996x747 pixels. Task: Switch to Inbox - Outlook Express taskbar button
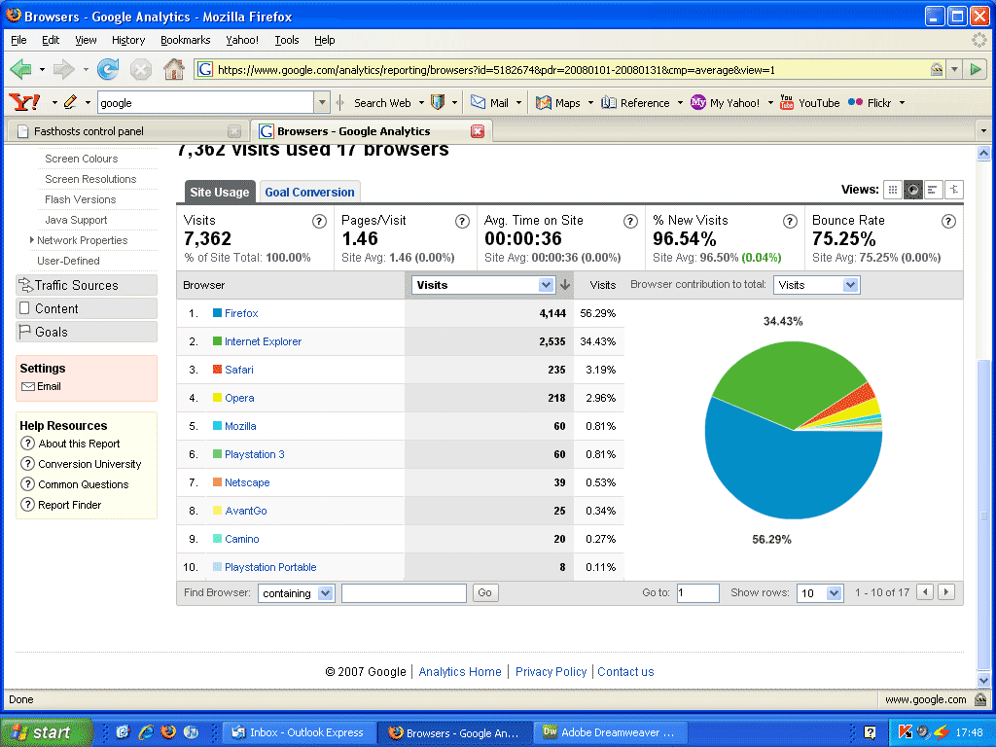(300, 732)
